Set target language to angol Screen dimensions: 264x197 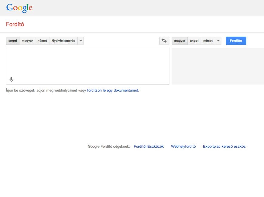[x=194, y=41]
